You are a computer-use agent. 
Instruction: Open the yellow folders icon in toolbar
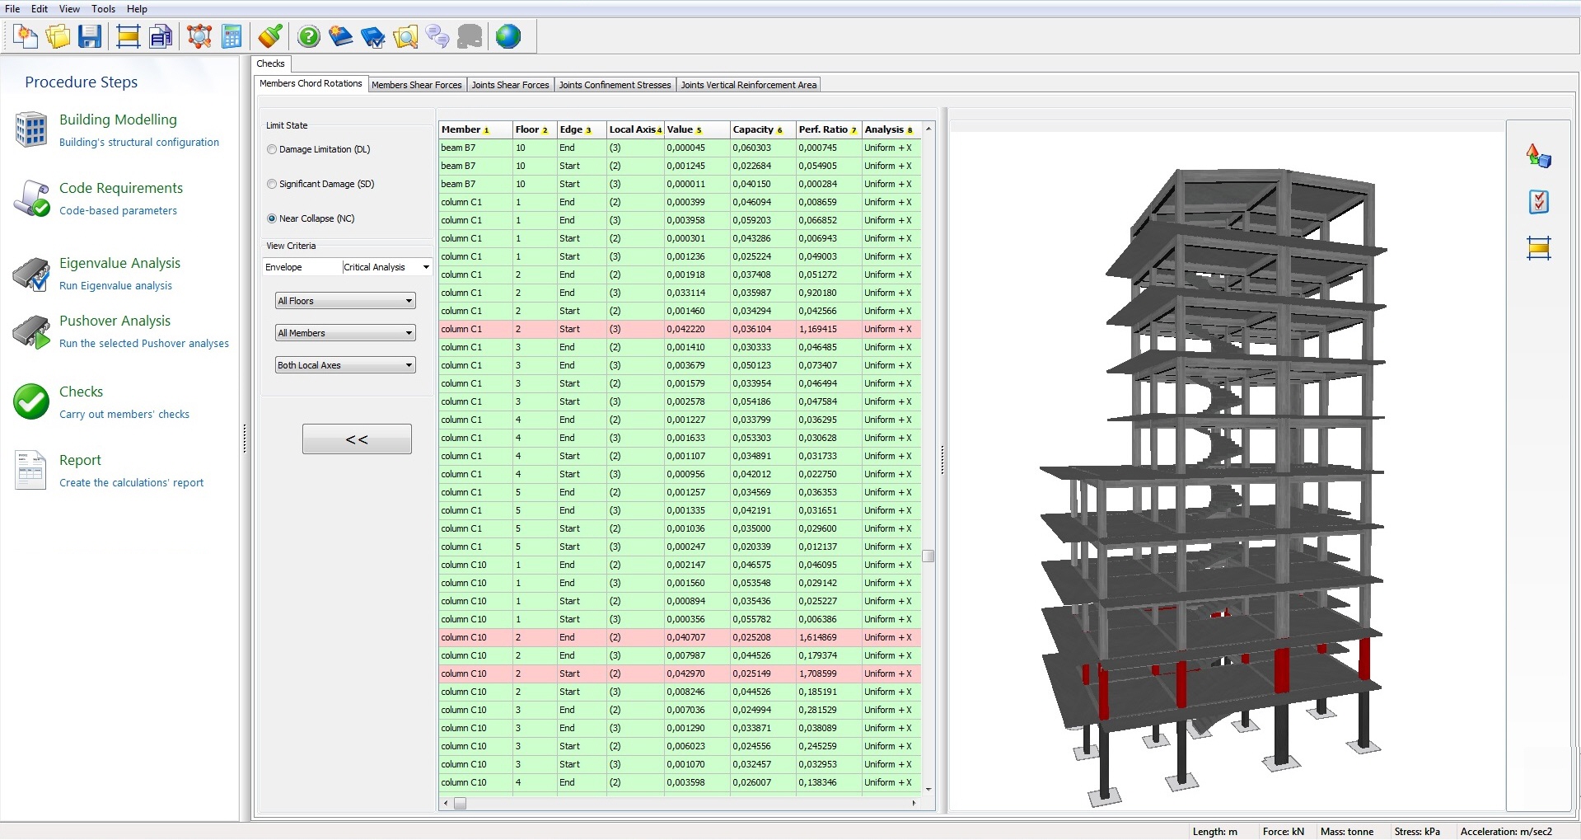click(x=58, y=36)
